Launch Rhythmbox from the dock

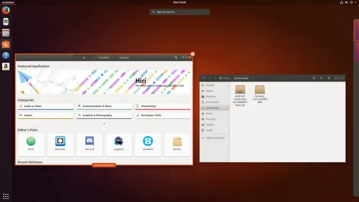pos(6,22)
